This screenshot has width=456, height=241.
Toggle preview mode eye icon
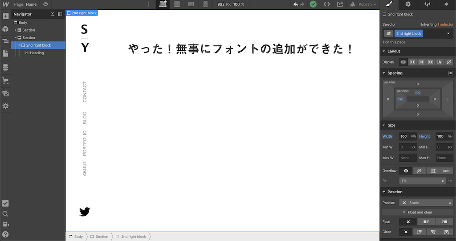[x=45, y=4]
